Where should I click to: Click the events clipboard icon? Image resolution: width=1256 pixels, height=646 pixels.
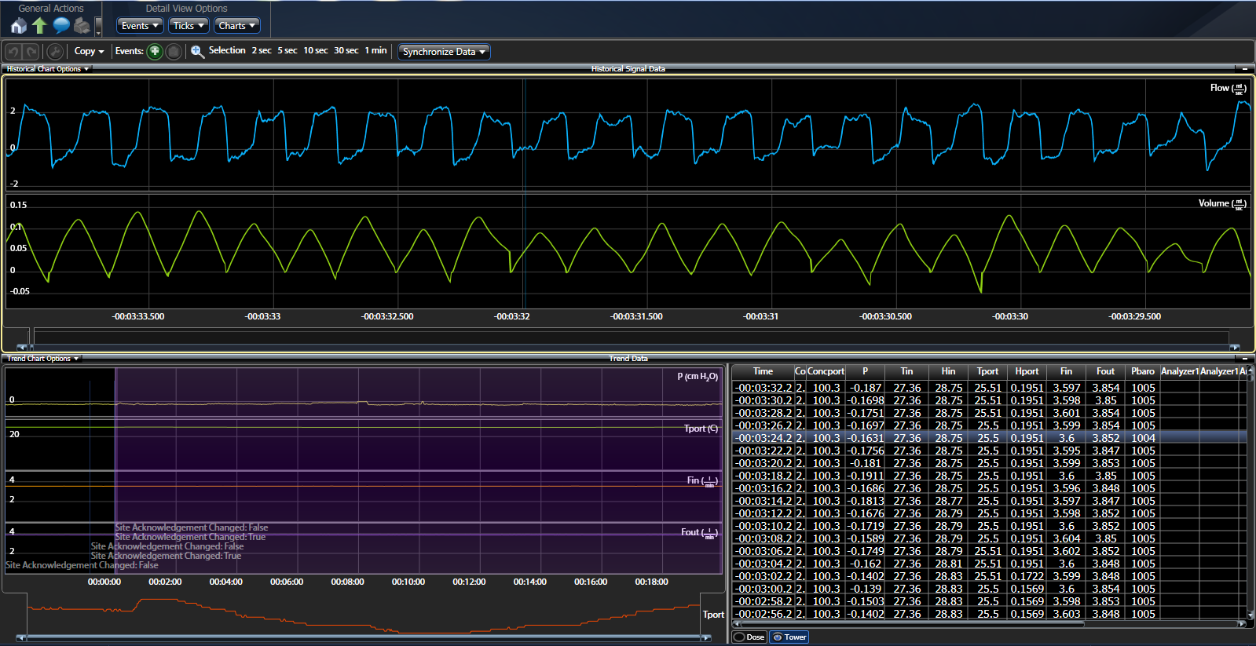click(174, 52)
